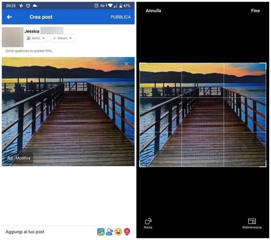
Task: Open the Amici audience dropdown
Action: pyautogui.click(x=36, y=38)
